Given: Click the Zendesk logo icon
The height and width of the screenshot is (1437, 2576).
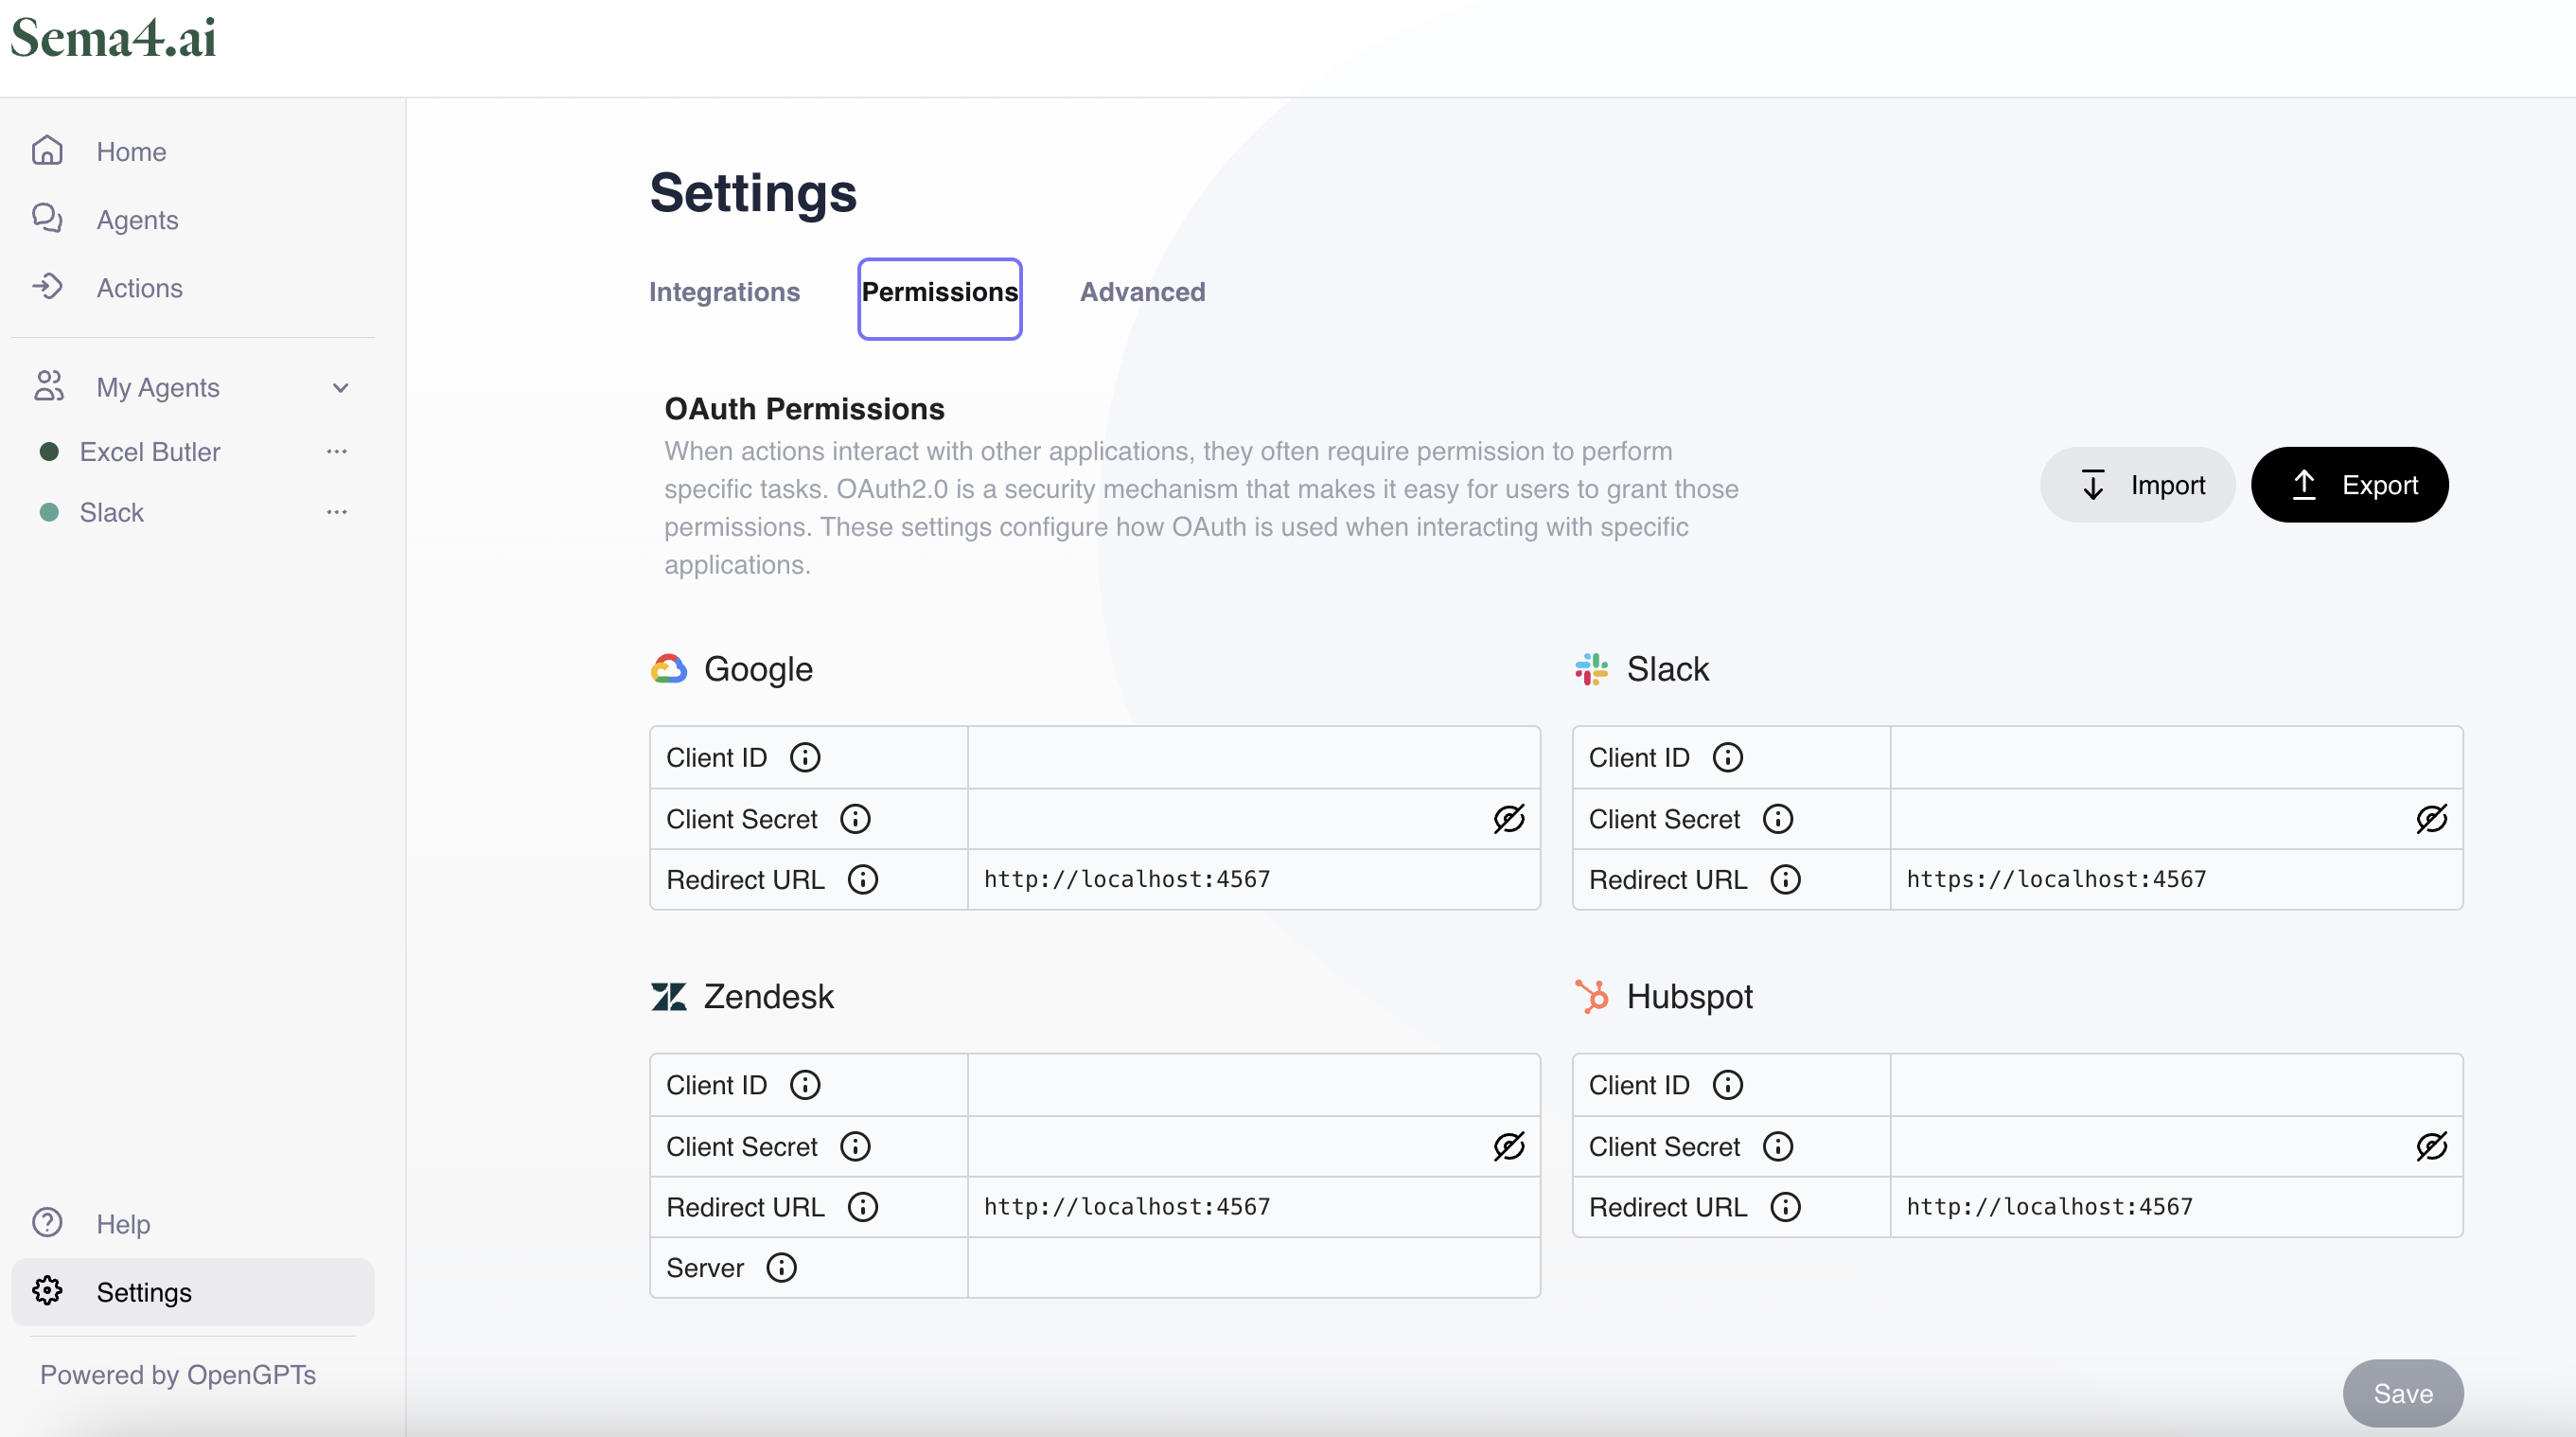Looking at the screenshot, I should click(x=669, y=996).
